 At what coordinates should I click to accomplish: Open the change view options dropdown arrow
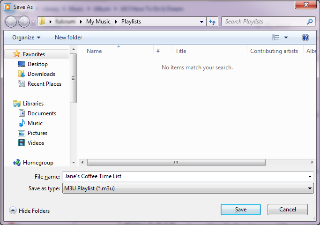coord(286,37)
